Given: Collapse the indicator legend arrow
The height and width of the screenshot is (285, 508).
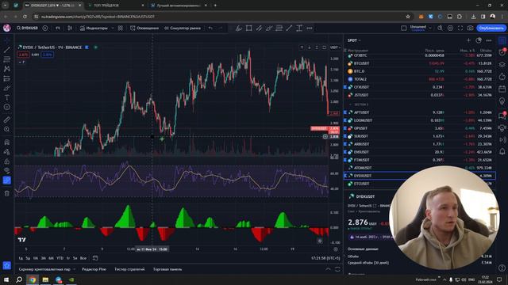Looking at the screenshot, I should click(21, 62).
